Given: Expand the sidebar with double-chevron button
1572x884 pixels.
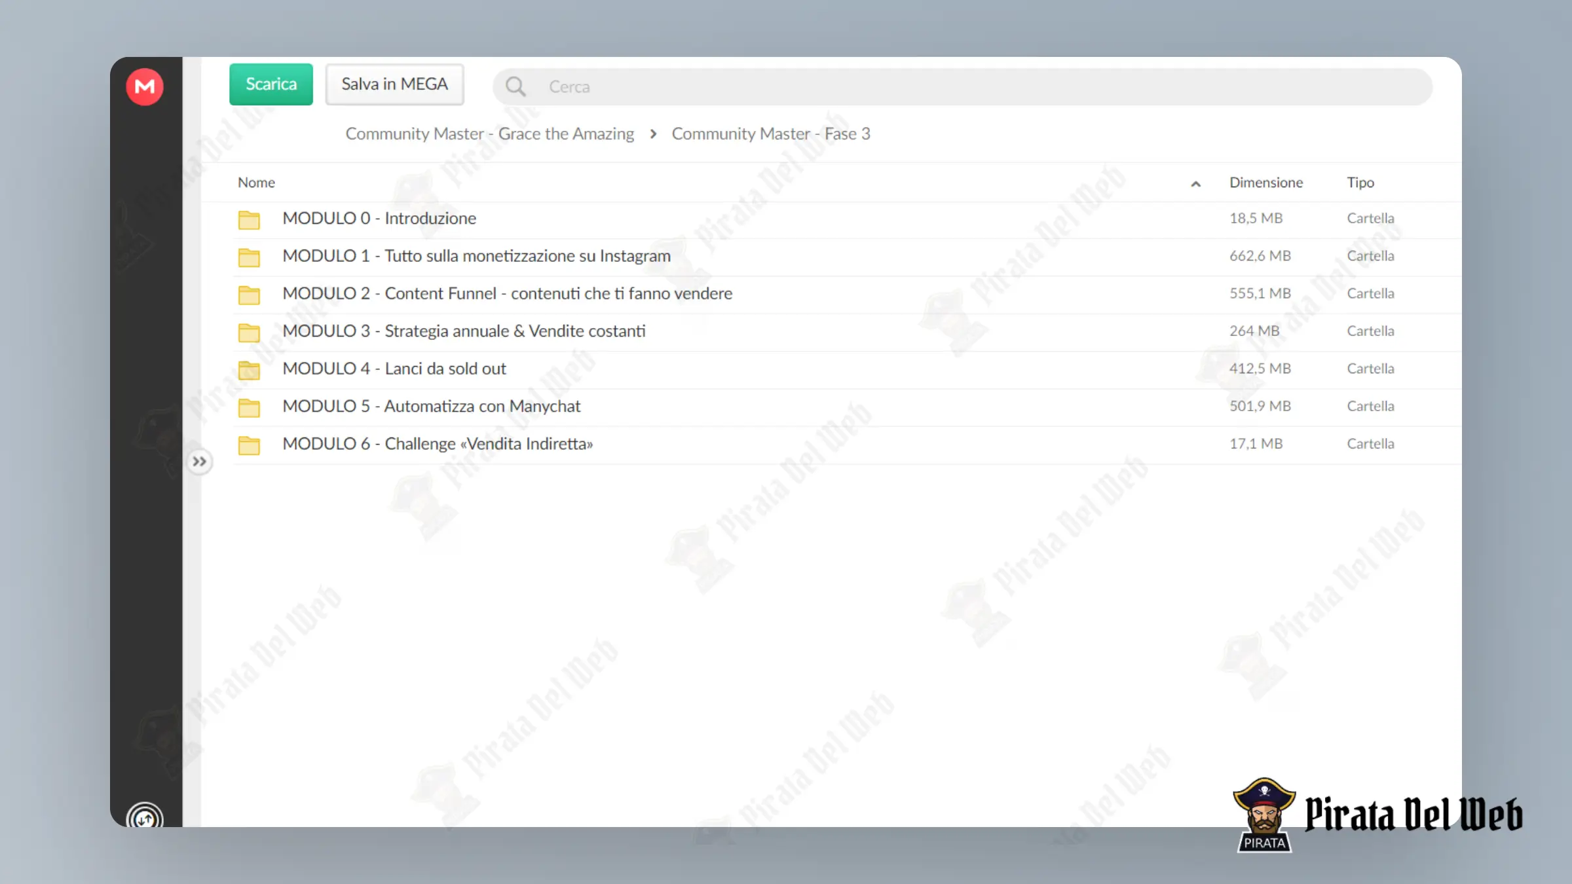Looking at the screenshot, I should (x=199, y=462).
